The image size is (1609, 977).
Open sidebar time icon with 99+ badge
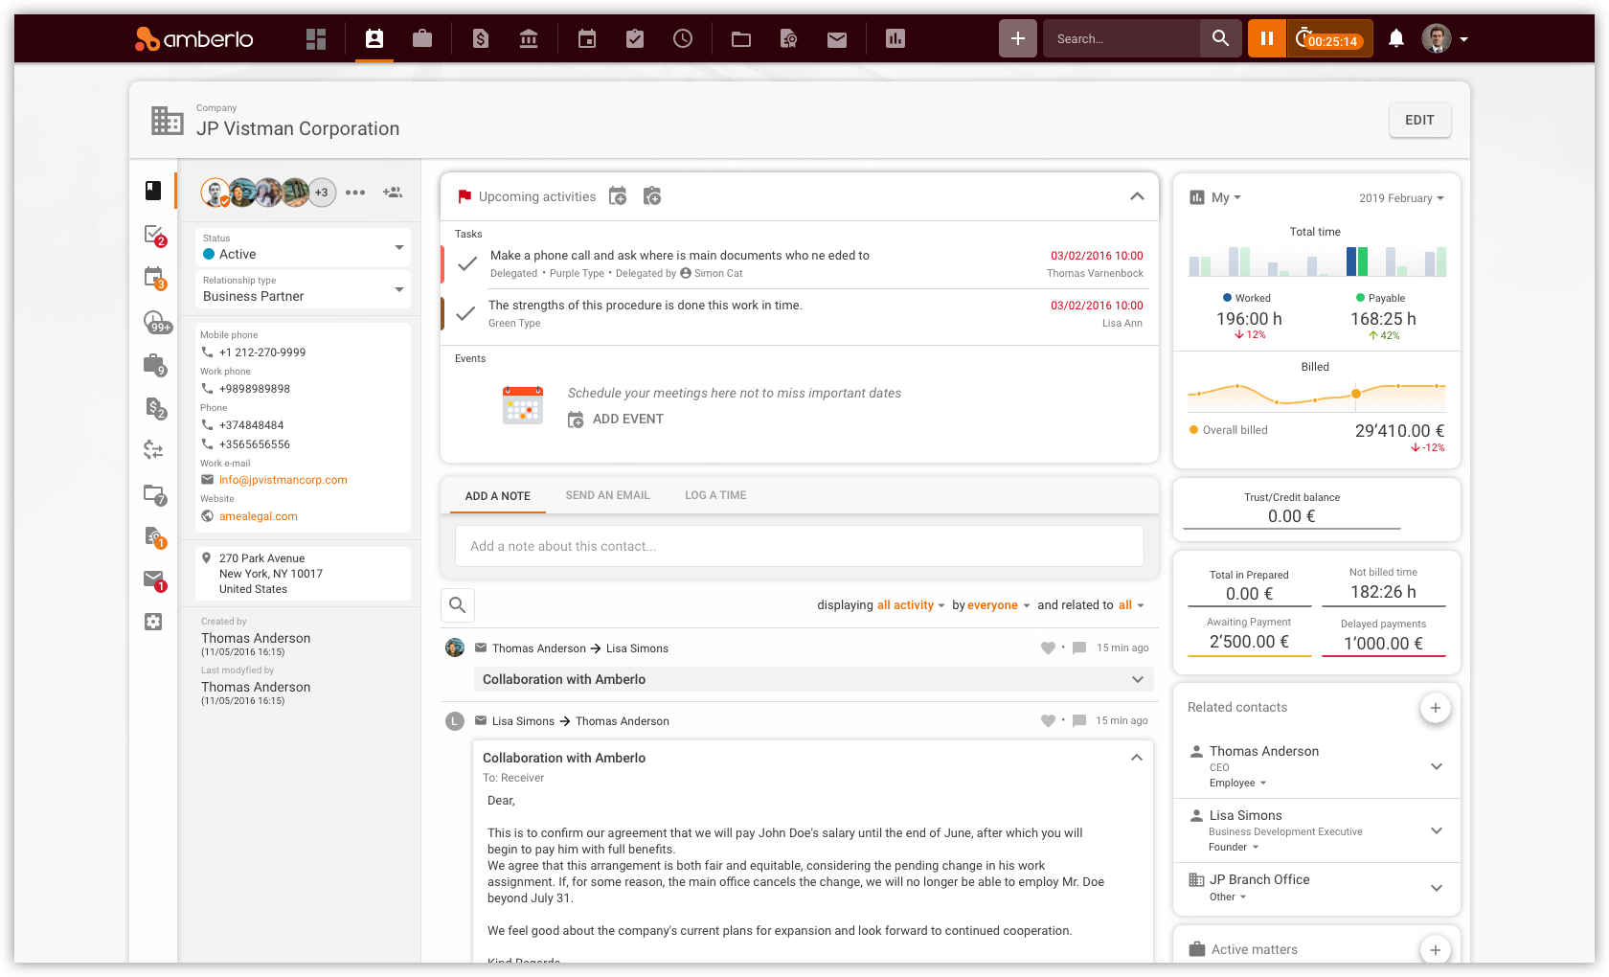[156, 322]
